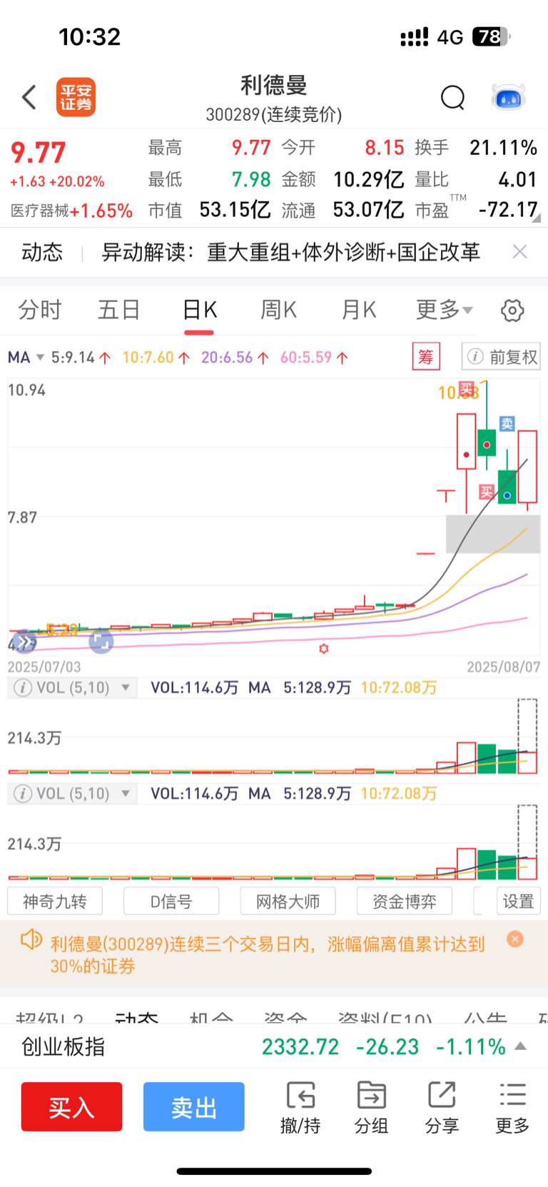
Task: Open the robot assistant icon
Action: click(508, 97)
